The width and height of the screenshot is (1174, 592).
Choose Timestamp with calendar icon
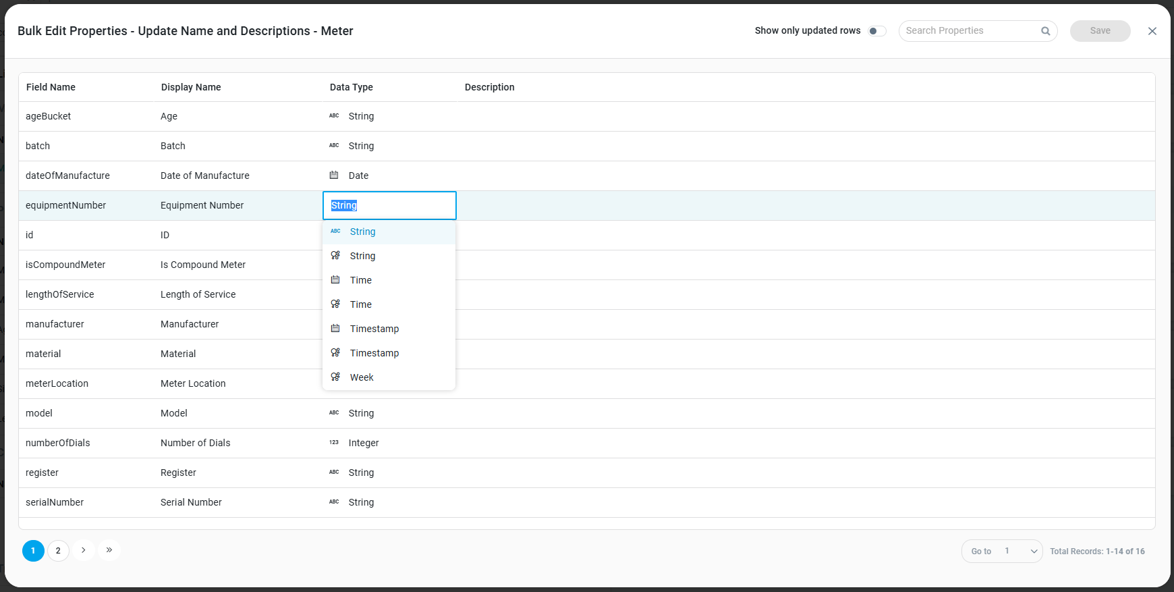[374, 329]
